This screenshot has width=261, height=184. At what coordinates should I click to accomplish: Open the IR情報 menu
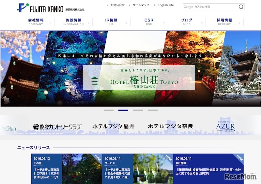[111, 21]
